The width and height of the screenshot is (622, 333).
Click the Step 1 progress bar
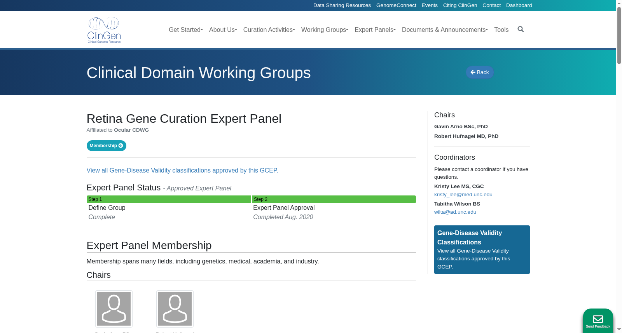coord(169,199)
